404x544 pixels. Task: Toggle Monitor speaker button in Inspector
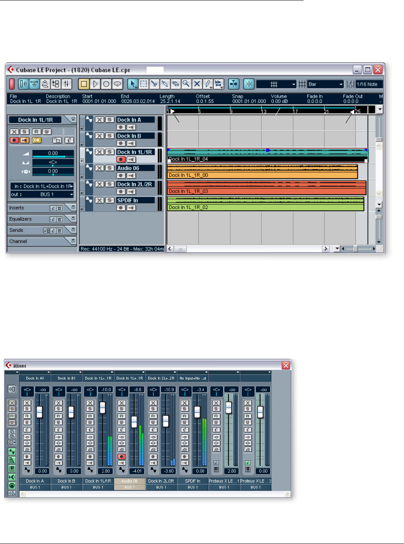[x=25, y=140]
